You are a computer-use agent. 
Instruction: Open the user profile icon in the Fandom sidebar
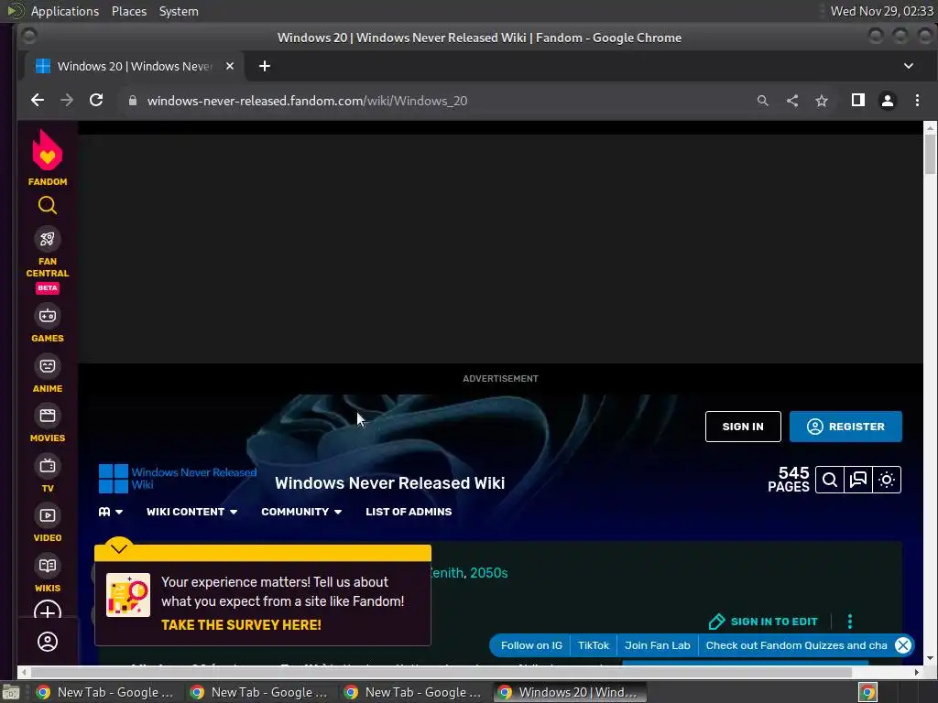coord(48,642)
